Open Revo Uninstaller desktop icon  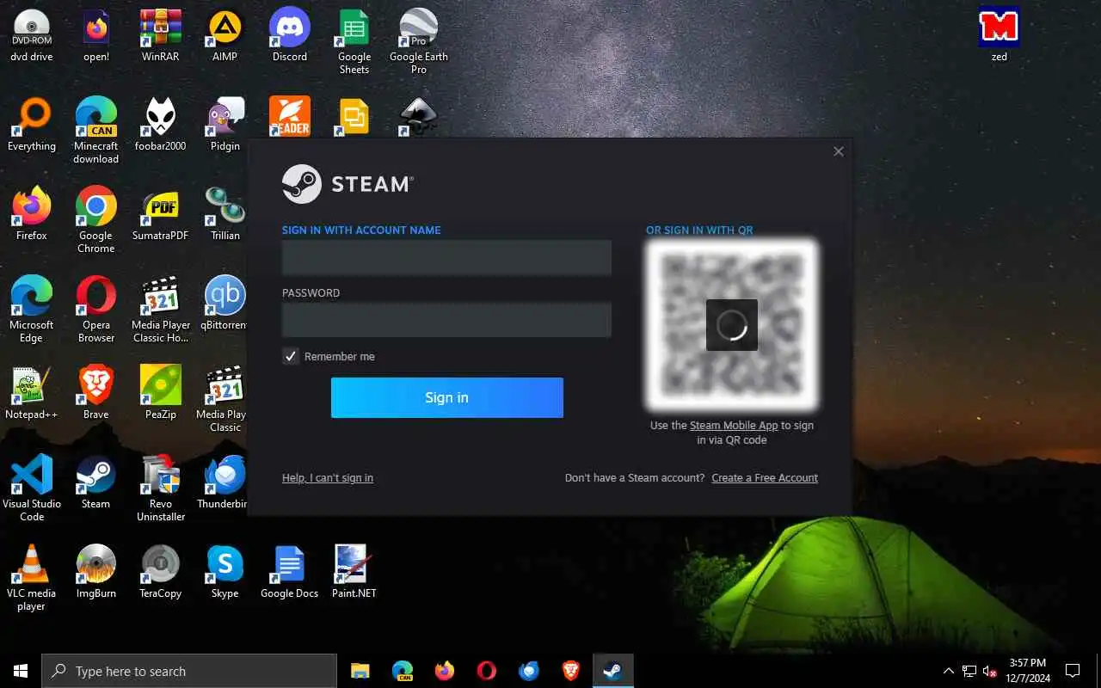[161, 488]
